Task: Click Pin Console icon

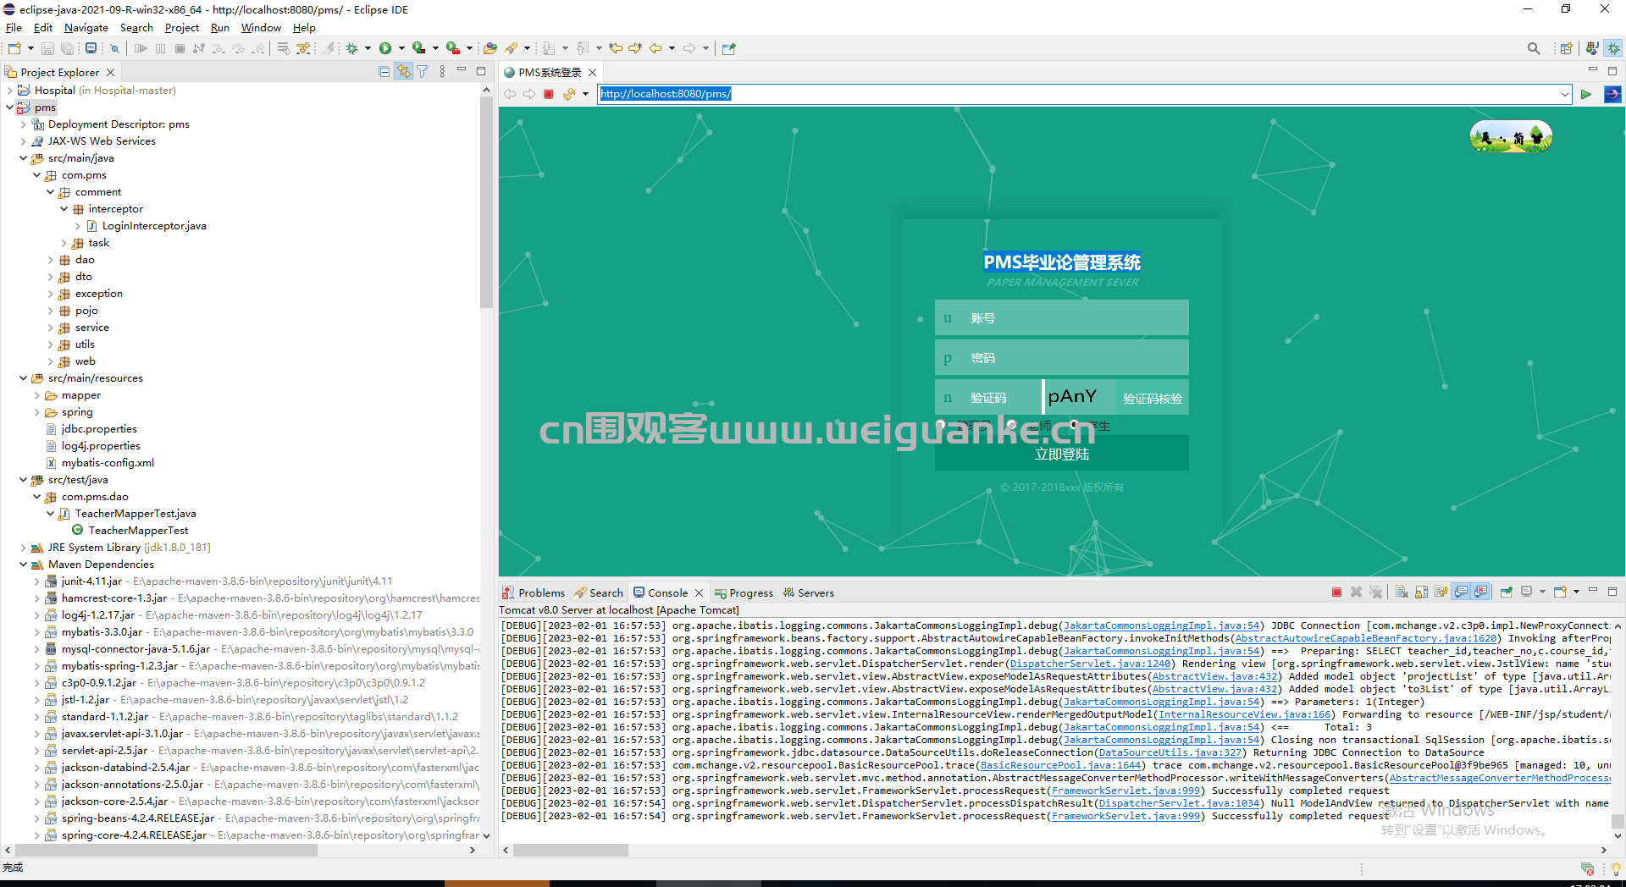Action: (1507, 592)
